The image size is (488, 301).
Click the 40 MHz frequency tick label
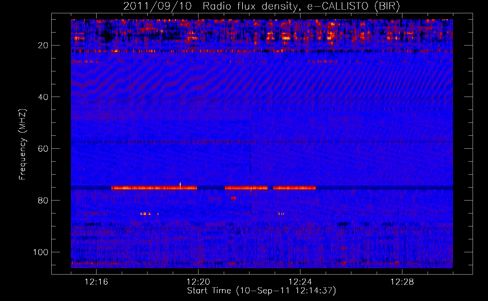click(43, 97)
